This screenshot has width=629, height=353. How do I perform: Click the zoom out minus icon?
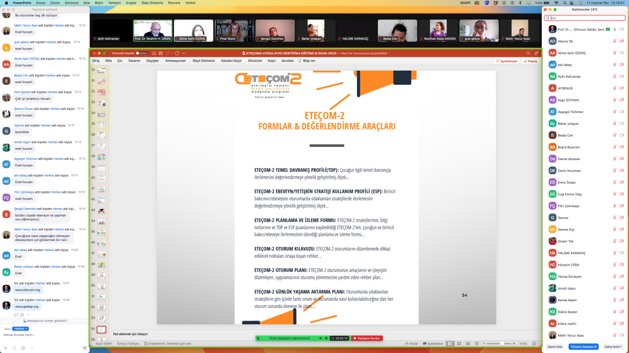[x=484, y=344]
